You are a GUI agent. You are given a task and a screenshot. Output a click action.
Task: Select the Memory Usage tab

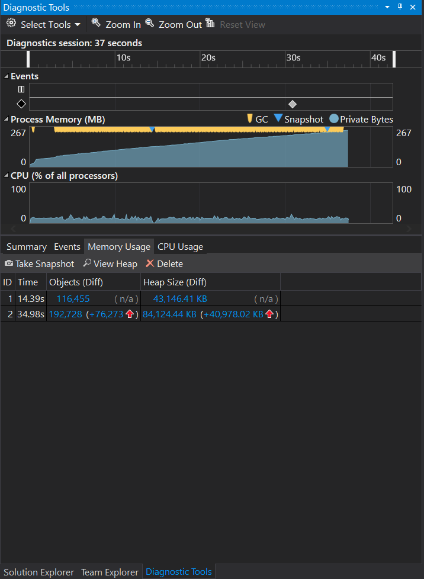click(x=119, y=247)
